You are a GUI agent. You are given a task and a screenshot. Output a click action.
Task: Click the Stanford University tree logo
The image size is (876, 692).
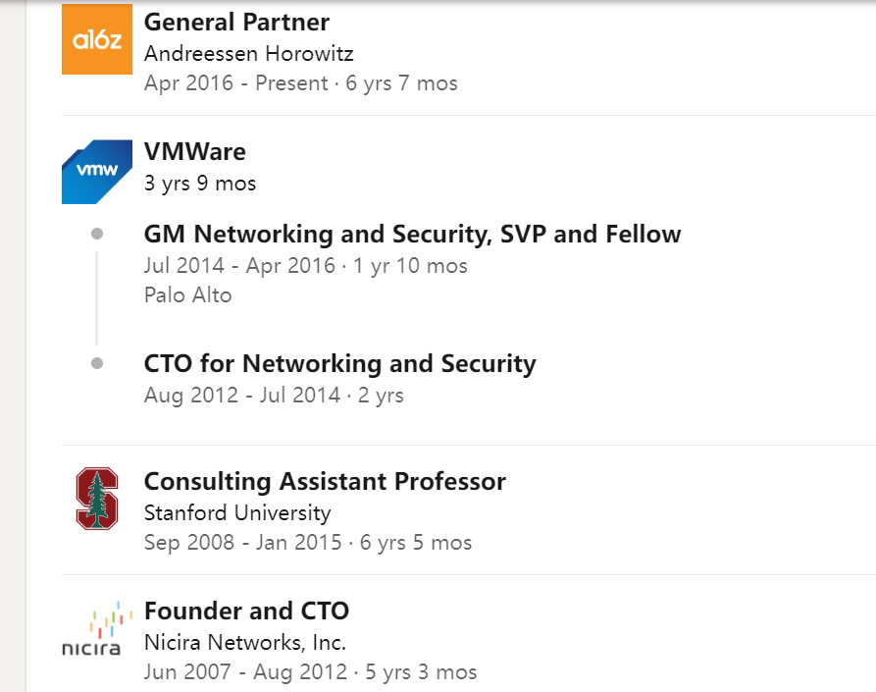(96, 499)
